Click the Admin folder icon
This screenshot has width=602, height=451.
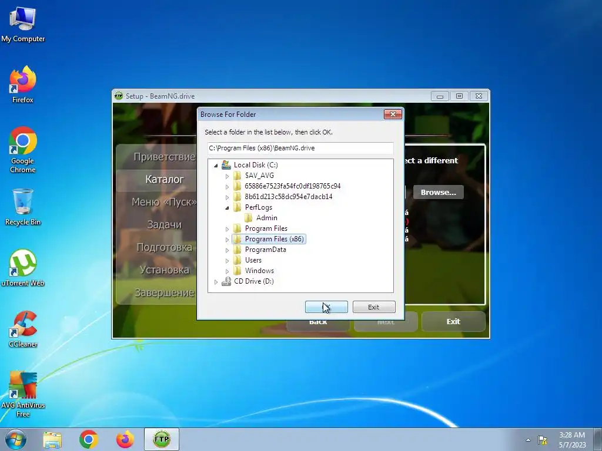(x=249, y=218)
